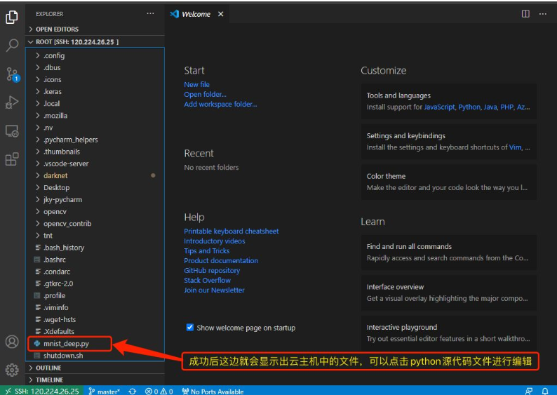The image size is (557, 395).
Task: Expand the opencv_contrib folder
Action: point(95,223)
